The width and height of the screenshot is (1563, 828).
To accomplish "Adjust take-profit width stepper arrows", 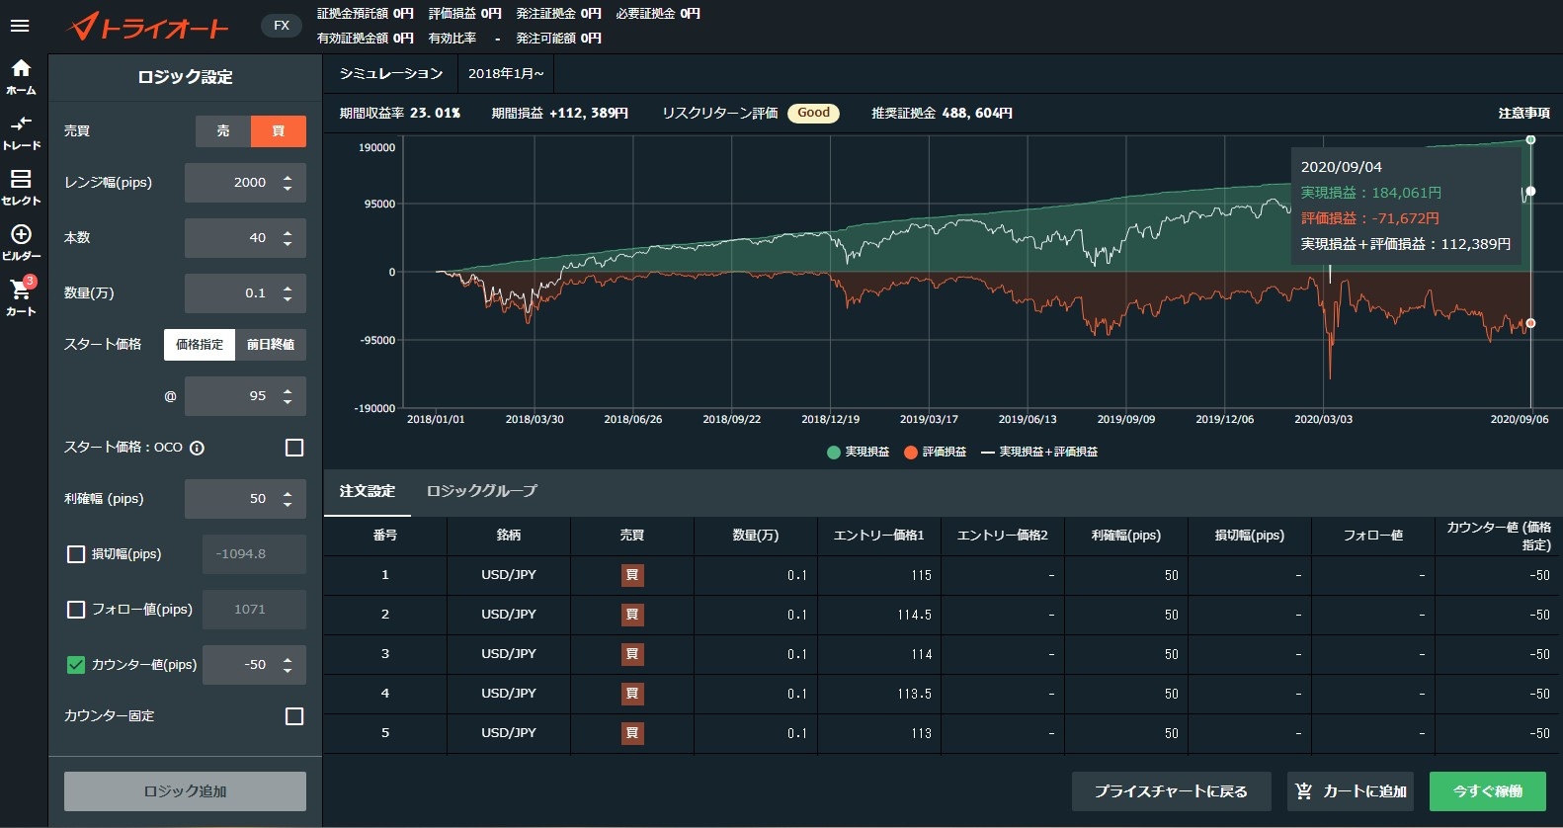I will coord(288,499).
